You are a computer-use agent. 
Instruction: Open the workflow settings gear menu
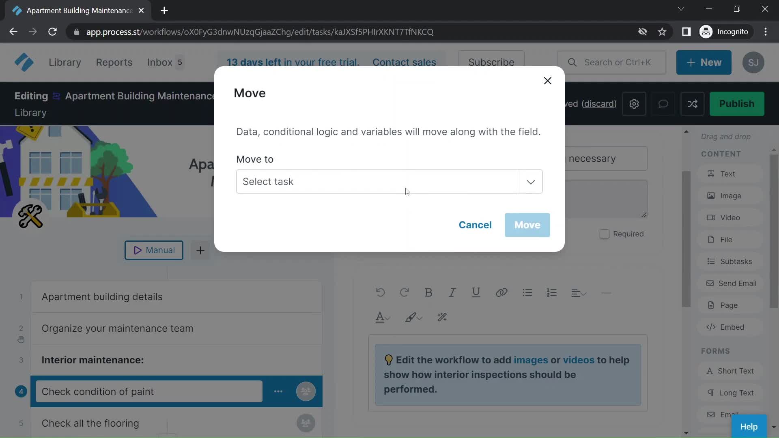tap(635, 104)
